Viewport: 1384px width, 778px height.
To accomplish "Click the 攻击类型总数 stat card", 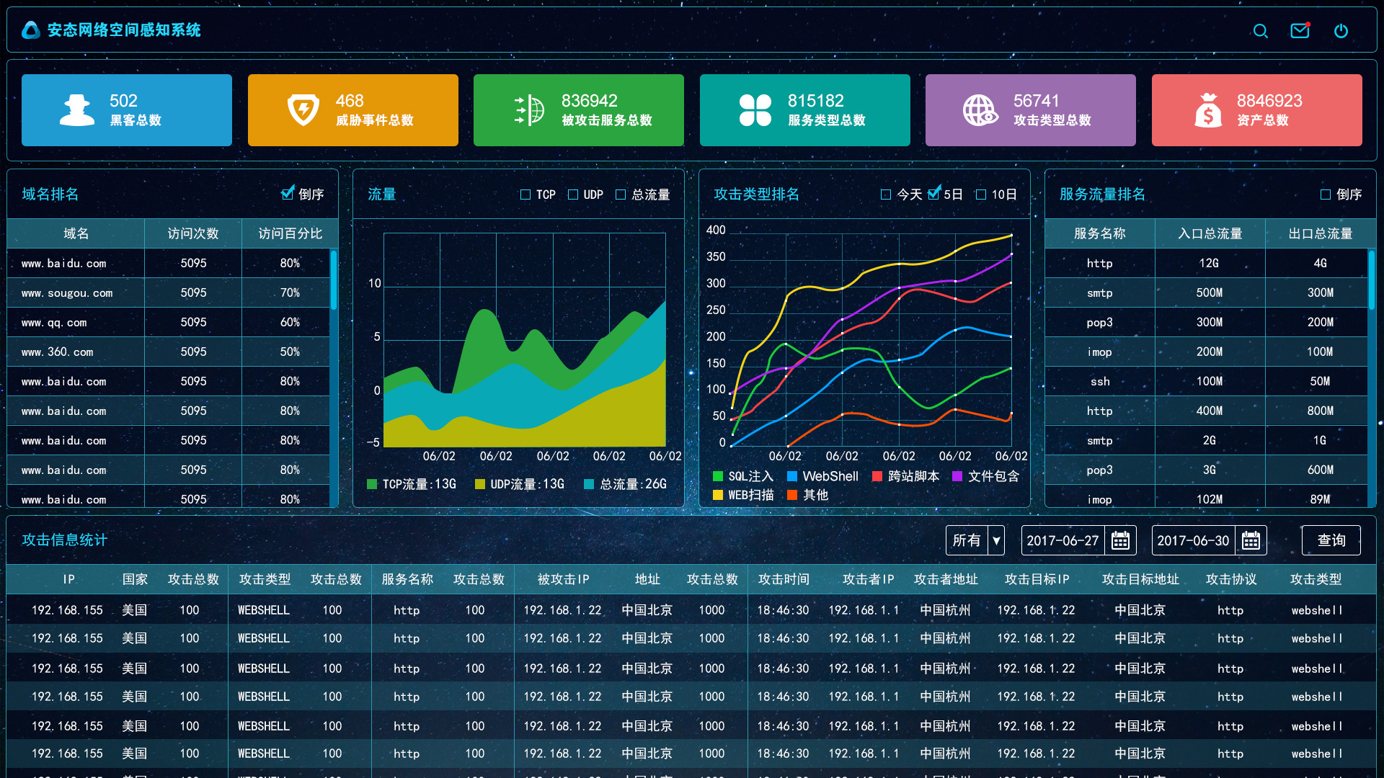I will pos(1031,110).
